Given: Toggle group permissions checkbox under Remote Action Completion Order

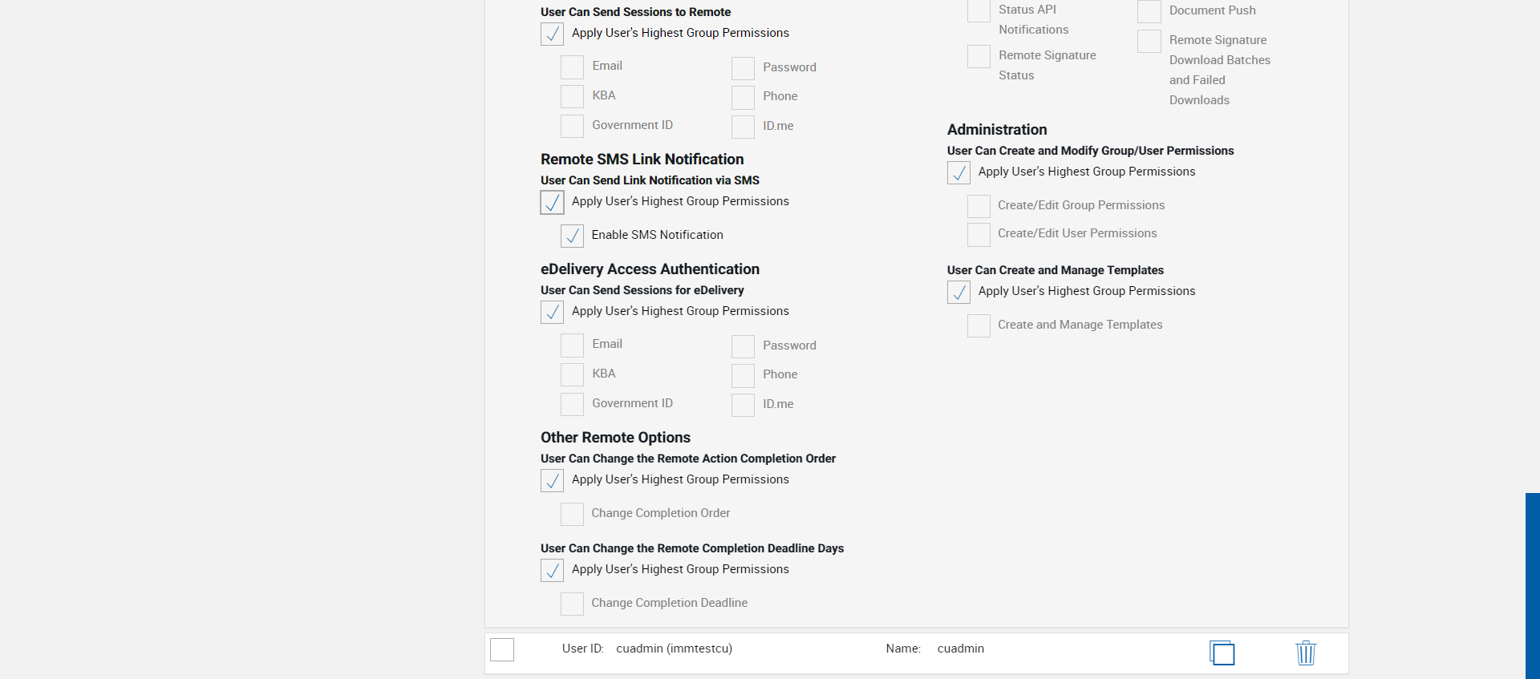Looking at the screenshot, I should coord(552,480).
